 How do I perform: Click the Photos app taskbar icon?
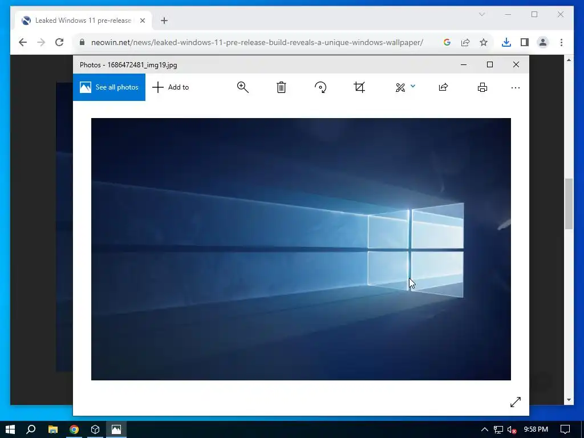click(116, 429)
